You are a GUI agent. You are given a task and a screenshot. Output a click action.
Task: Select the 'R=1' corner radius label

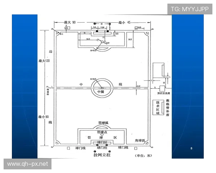tap(62, 34)
